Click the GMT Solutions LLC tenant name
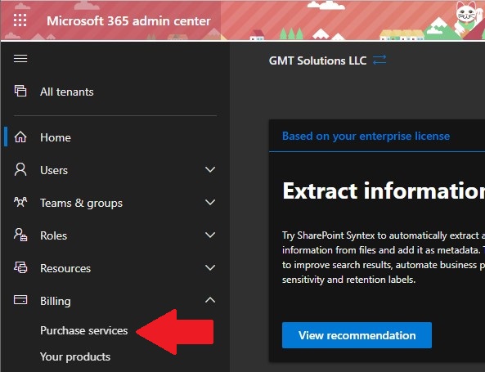Image resolution: width=485 pixels, height=372 pixels. click(317, 61)
